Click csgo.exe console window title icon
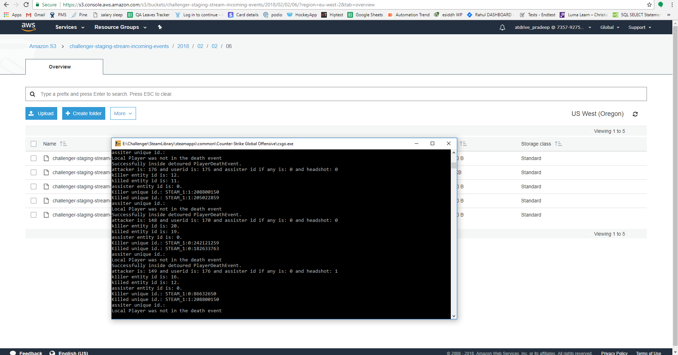 118,143
